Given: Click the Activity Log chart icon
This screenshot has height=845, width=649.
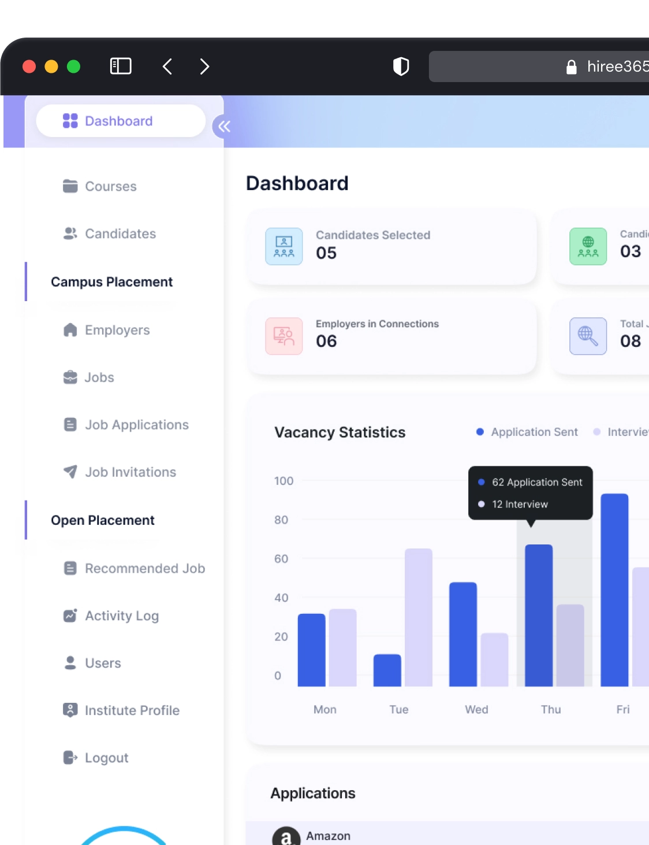Looking at the screenshot, I should (x=70, y=616).
